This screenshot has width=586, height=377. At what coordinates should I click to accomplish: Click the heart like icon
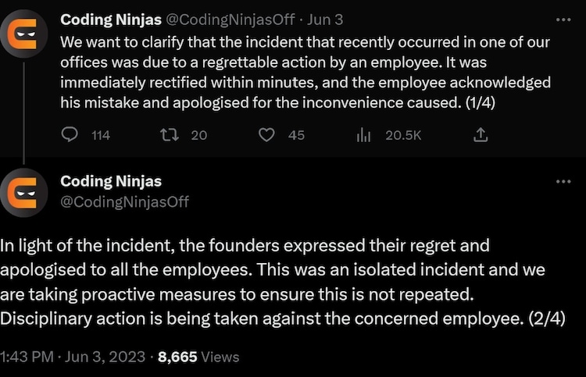pyautogui.click(x=266, y=135)
